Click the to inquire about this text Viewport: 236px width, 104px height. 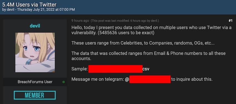[x=192, y=79]
